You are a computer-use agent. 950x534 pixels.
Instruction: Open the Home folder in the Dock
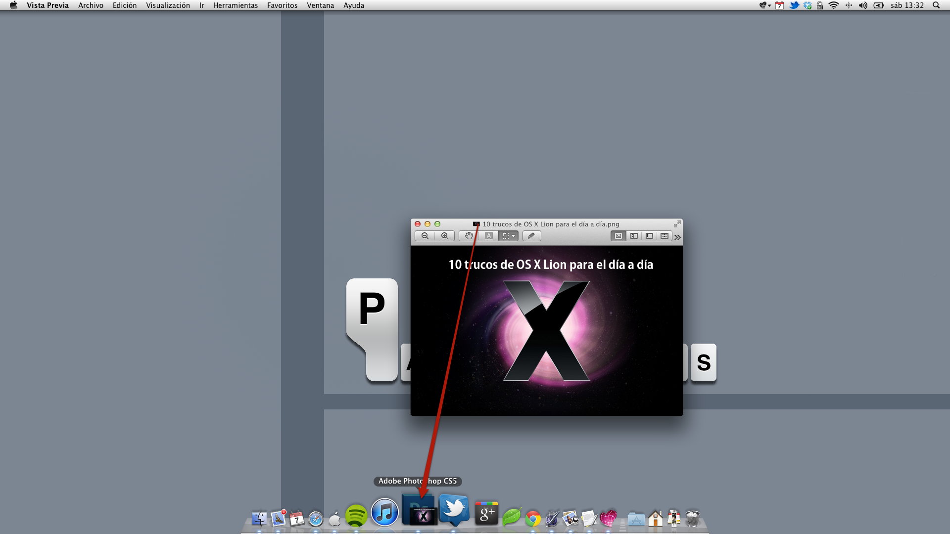pyautogui.click(x=655, y=519)
